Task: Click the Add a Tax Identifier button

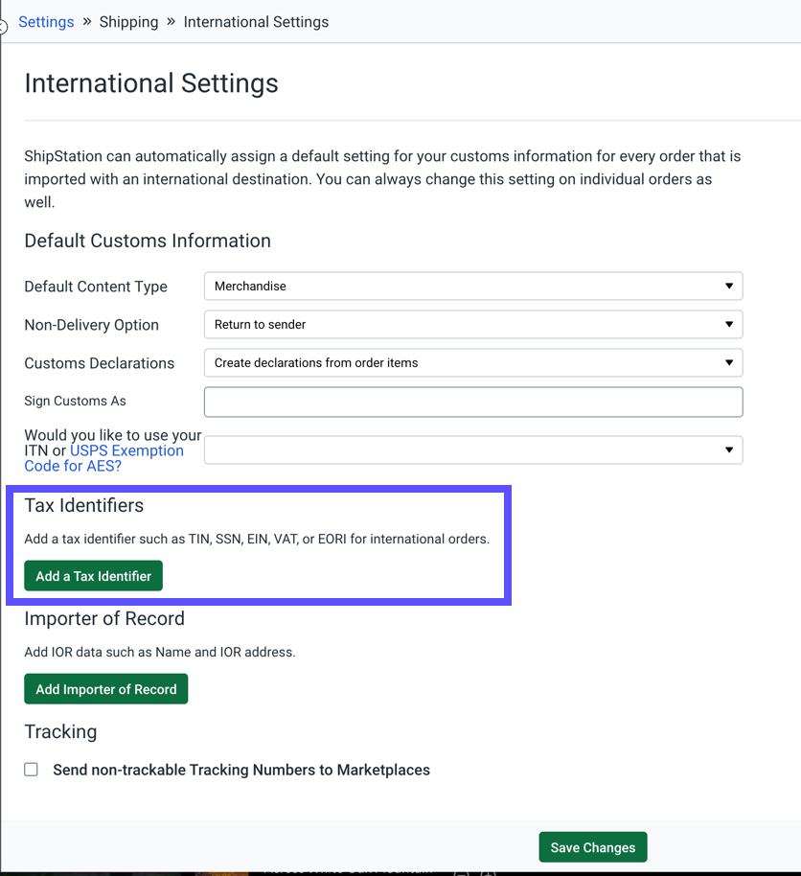Action: tap(93, 576)
